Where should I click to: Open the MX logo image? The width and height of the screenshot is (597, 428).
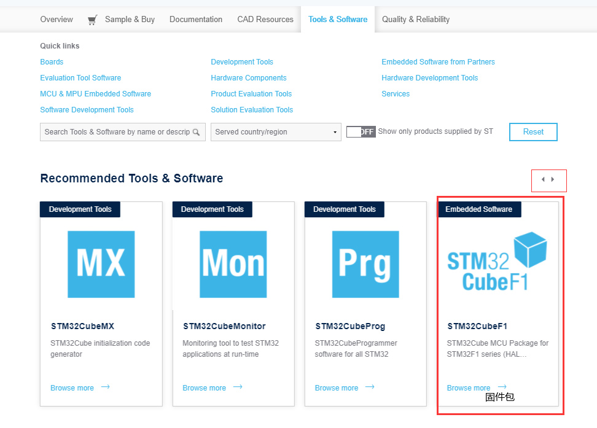tap(101, 264)
